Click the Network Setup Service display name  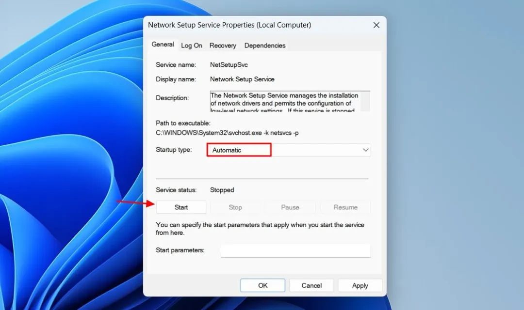tap(242, 79)
